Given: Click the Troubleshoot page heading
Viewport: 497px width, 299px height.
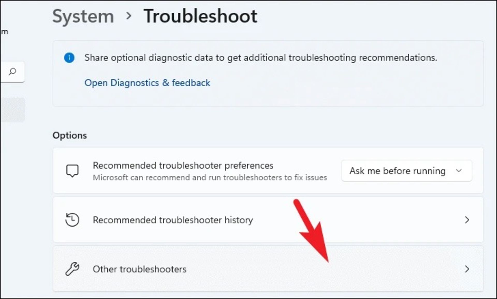Looking at the screenshot, I should pyautogui.click(x=200, y=16).
